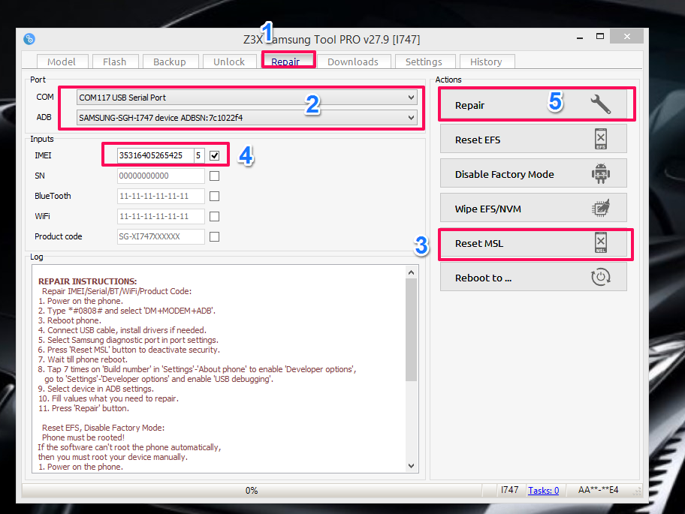Viewport: 685px width, 514px height.
Task: Open the Downloads tab
Action: point(353,62)
